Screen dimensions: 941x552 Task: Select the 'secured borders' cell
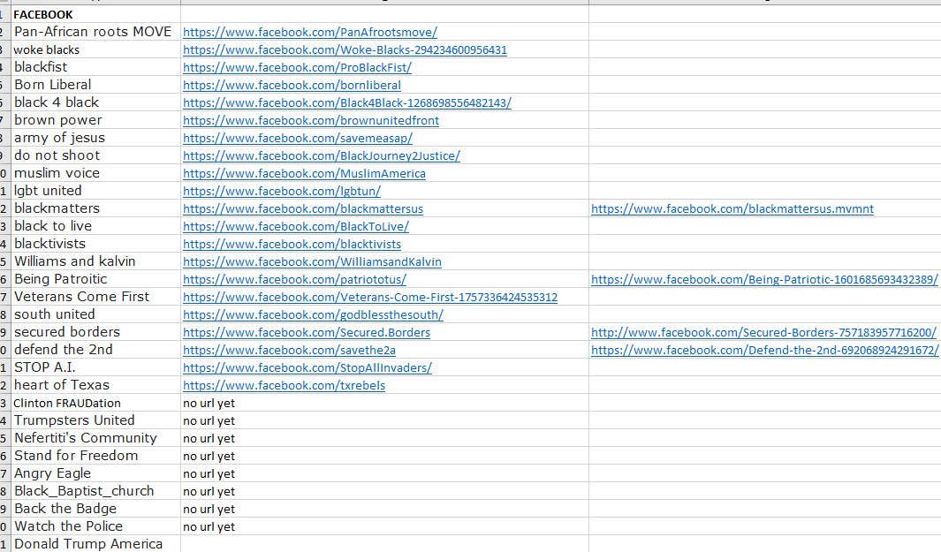point(95,332)
